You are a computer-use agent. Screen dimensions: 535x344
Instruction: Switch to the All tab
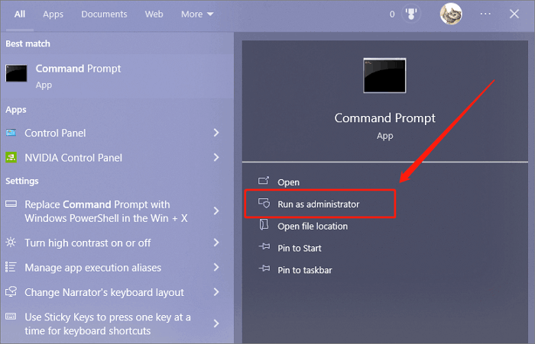coord(20,14)
